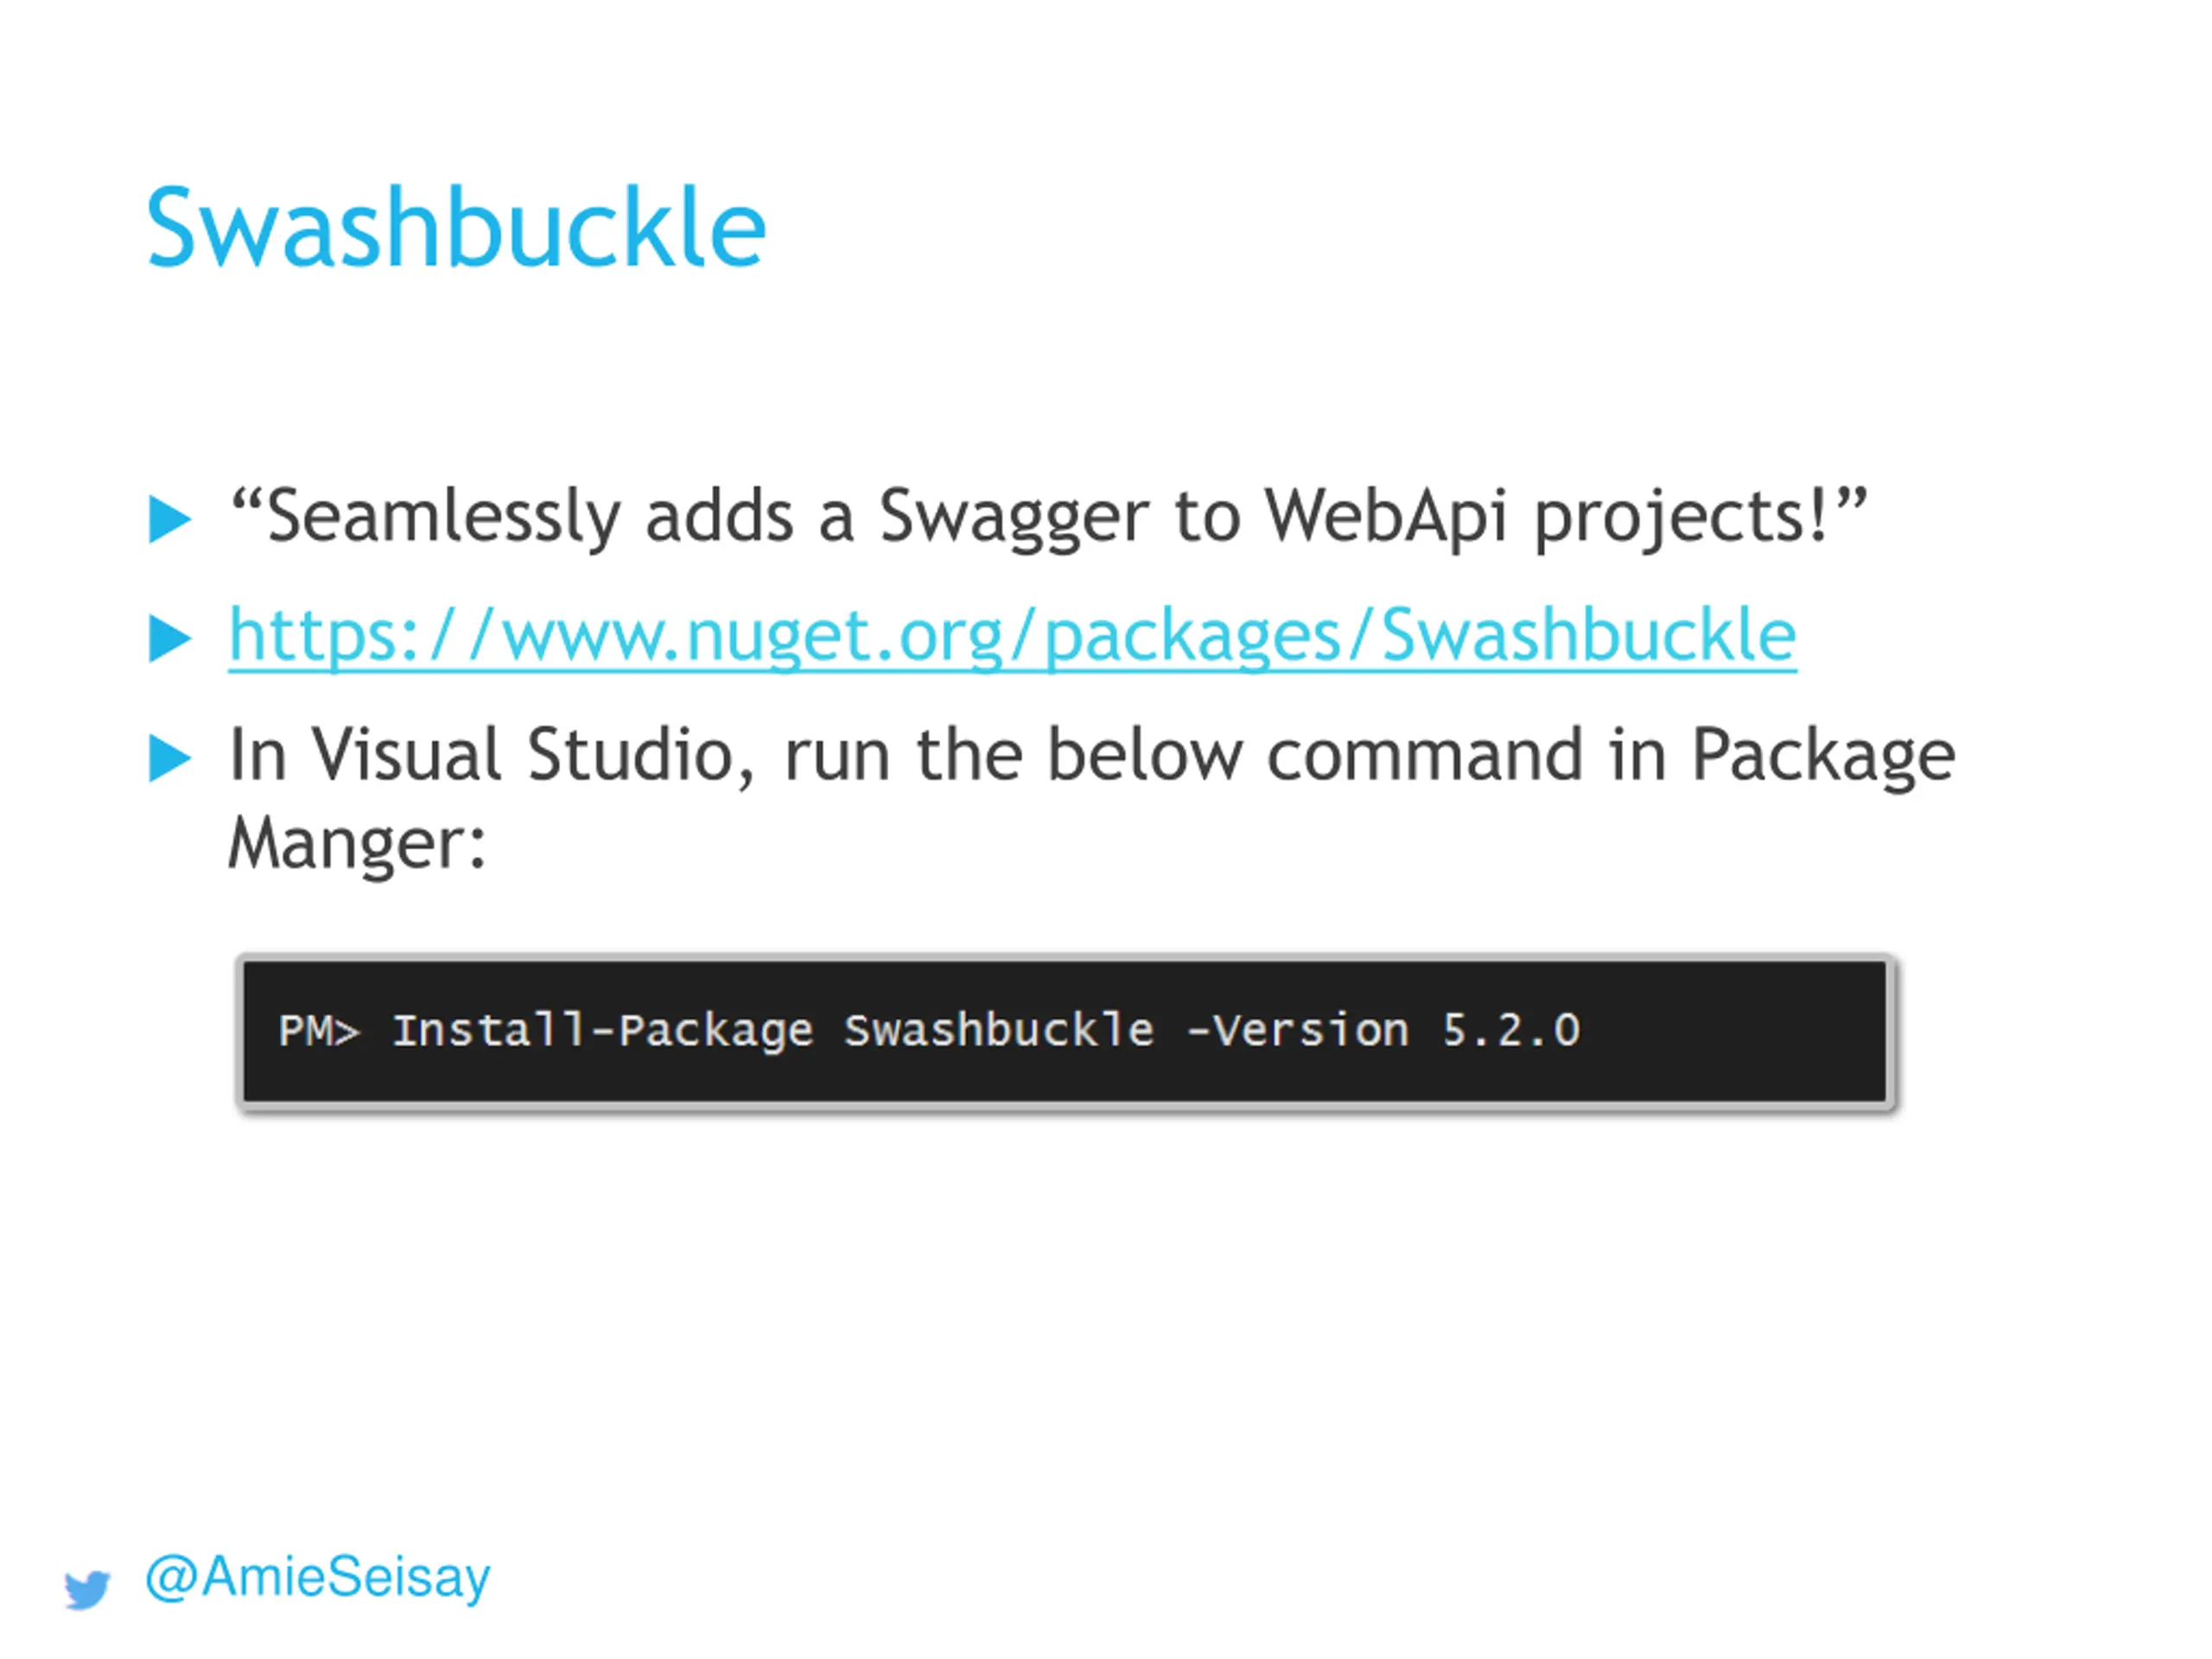Image resolution: width=2212 pixels, height=1659 pixels.
Task: Click the '5.2.0' version number
Action: 1510,1030
